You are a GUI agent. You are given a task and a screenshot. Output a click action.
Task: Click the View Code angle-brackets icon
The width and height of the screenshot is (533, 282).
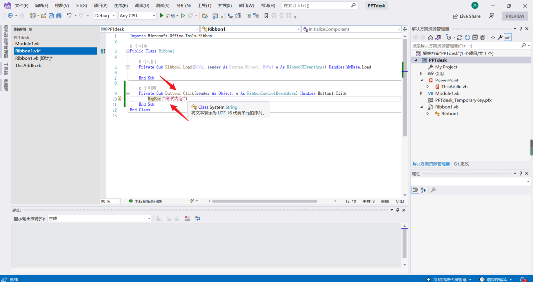pyautogui.click(x=492, y=37)
